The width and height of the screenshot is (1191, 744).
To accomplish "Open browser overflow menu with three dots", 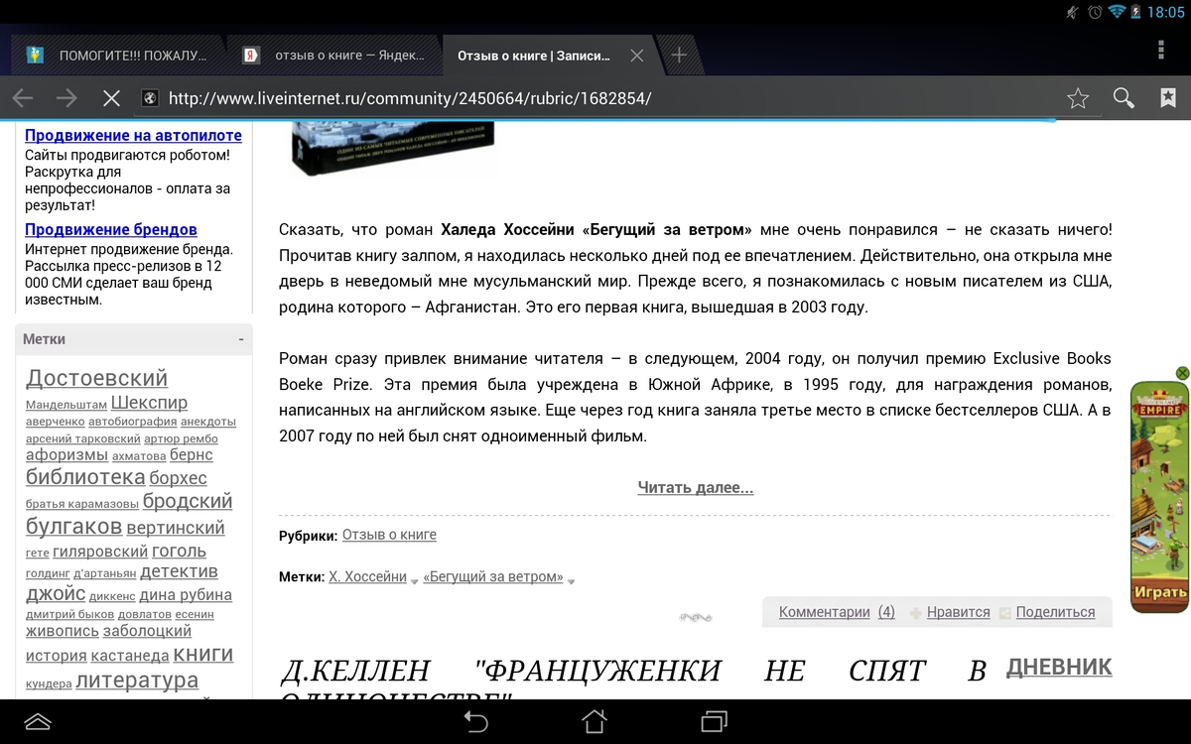I will click(1161, 51).
